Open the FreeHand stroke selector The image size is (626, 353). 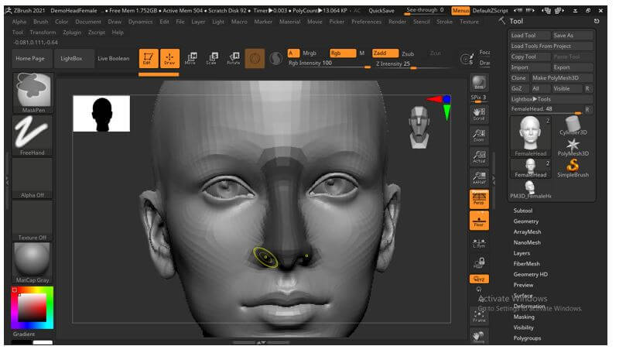pyautogui.click(x=32, y=136)
